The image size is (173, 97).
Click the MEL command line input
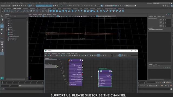point(24,89)
